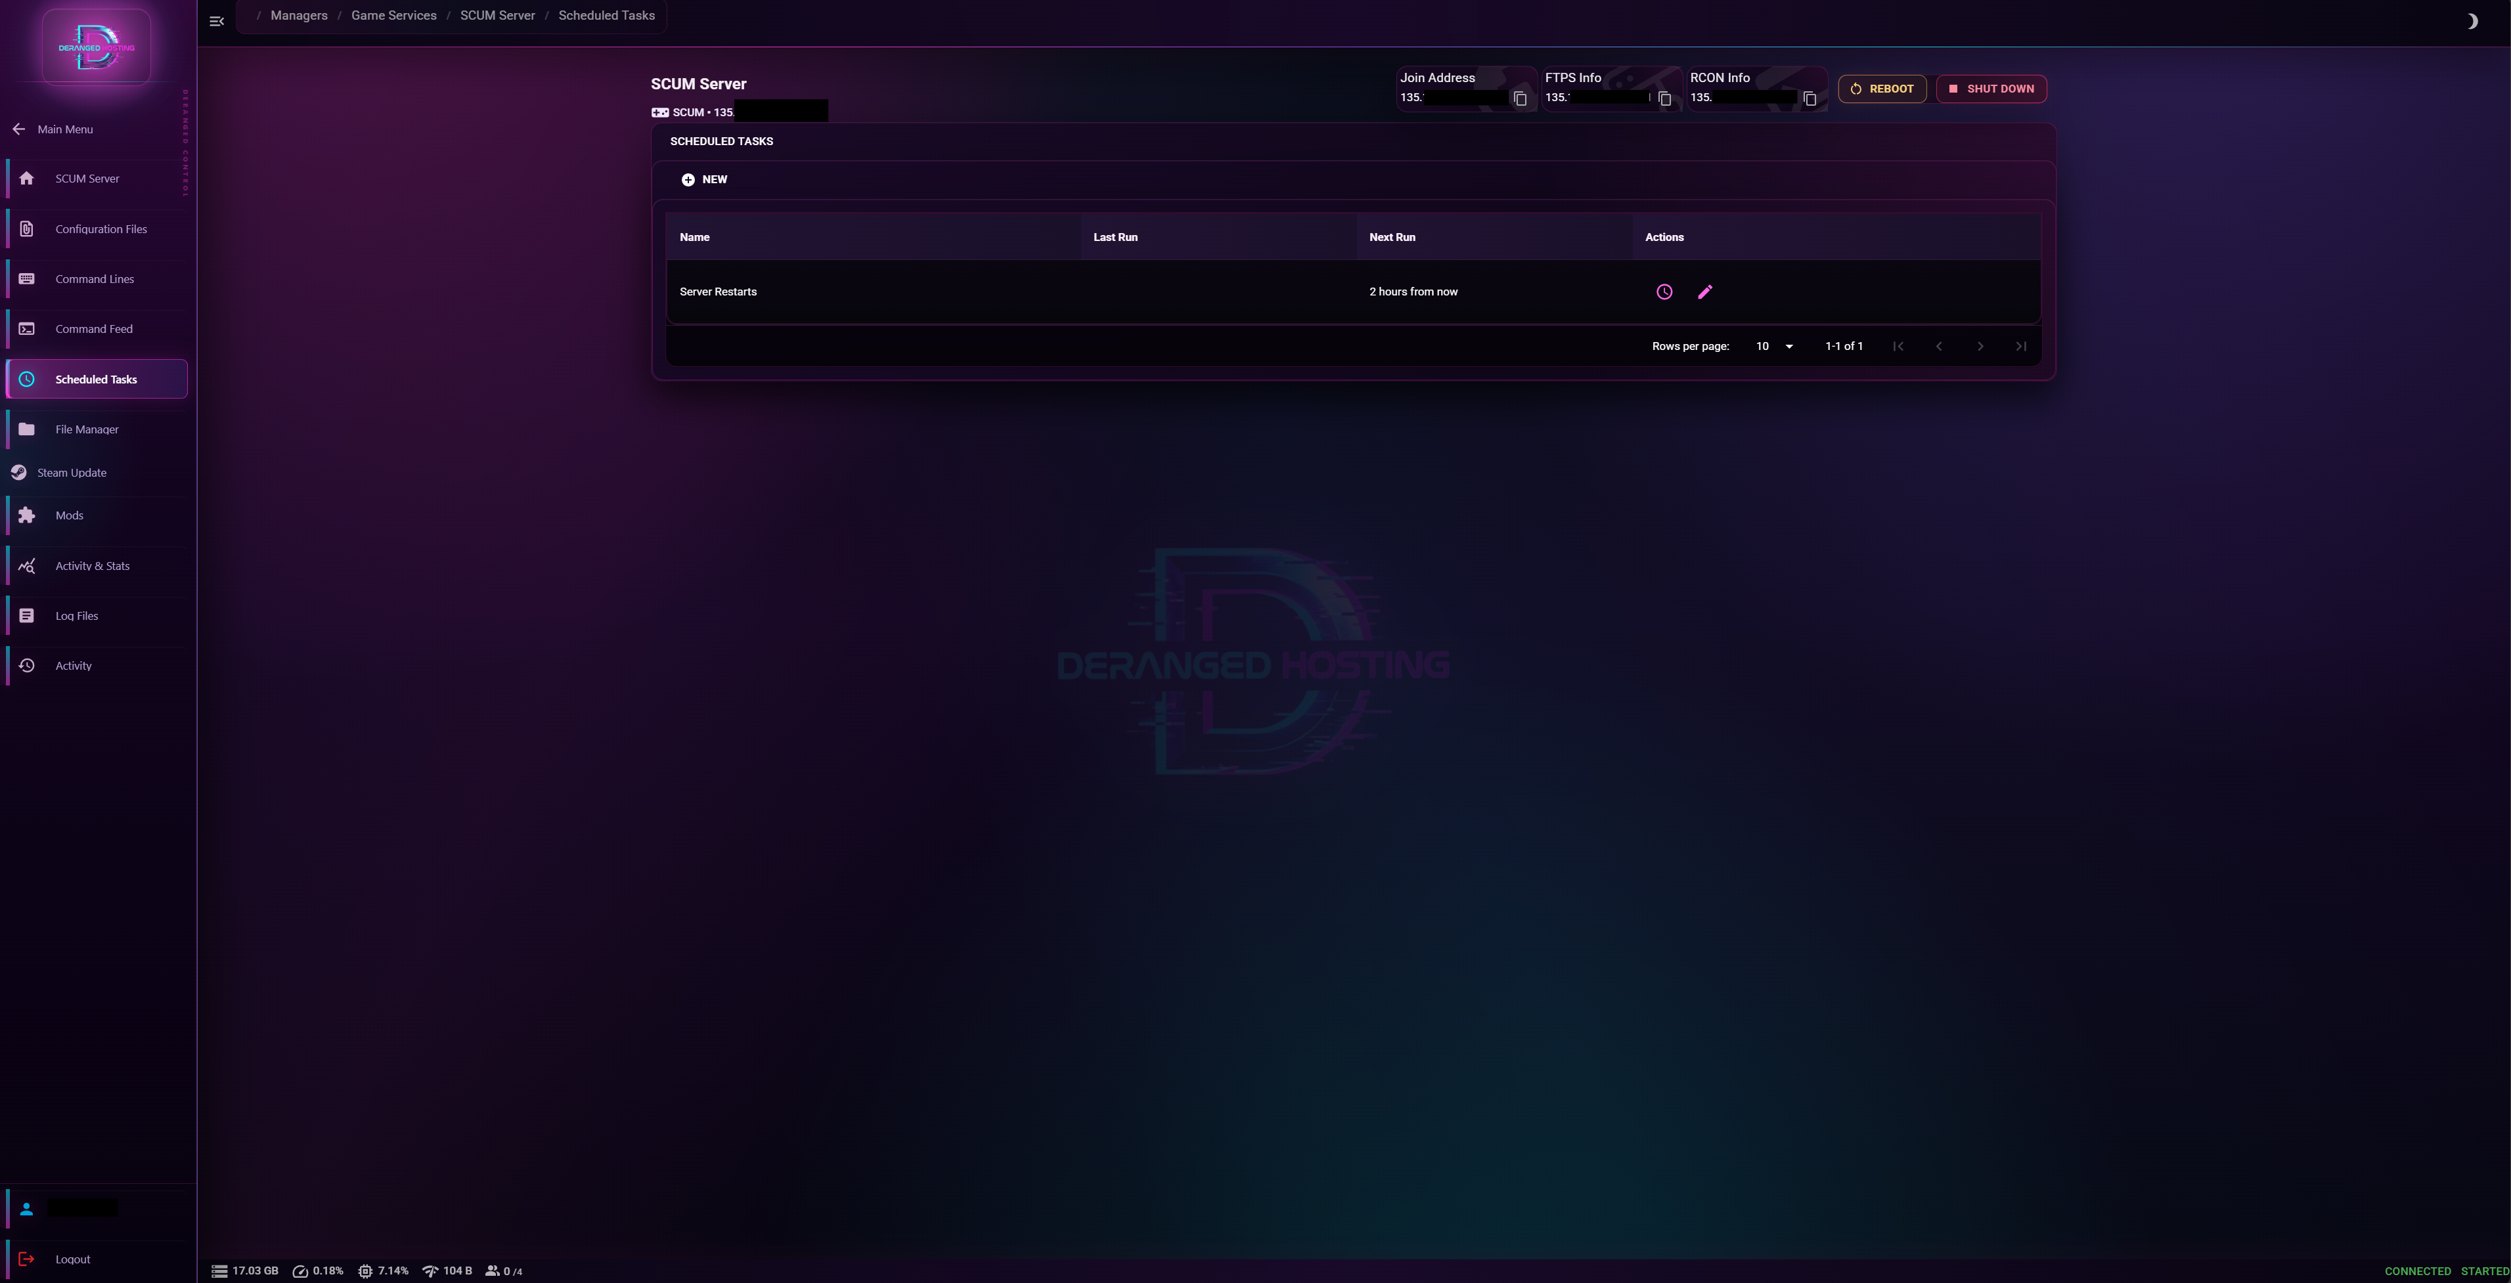Click the chart icon for Activity & Stats
2511x1283 pixels.
click(26, 566)
